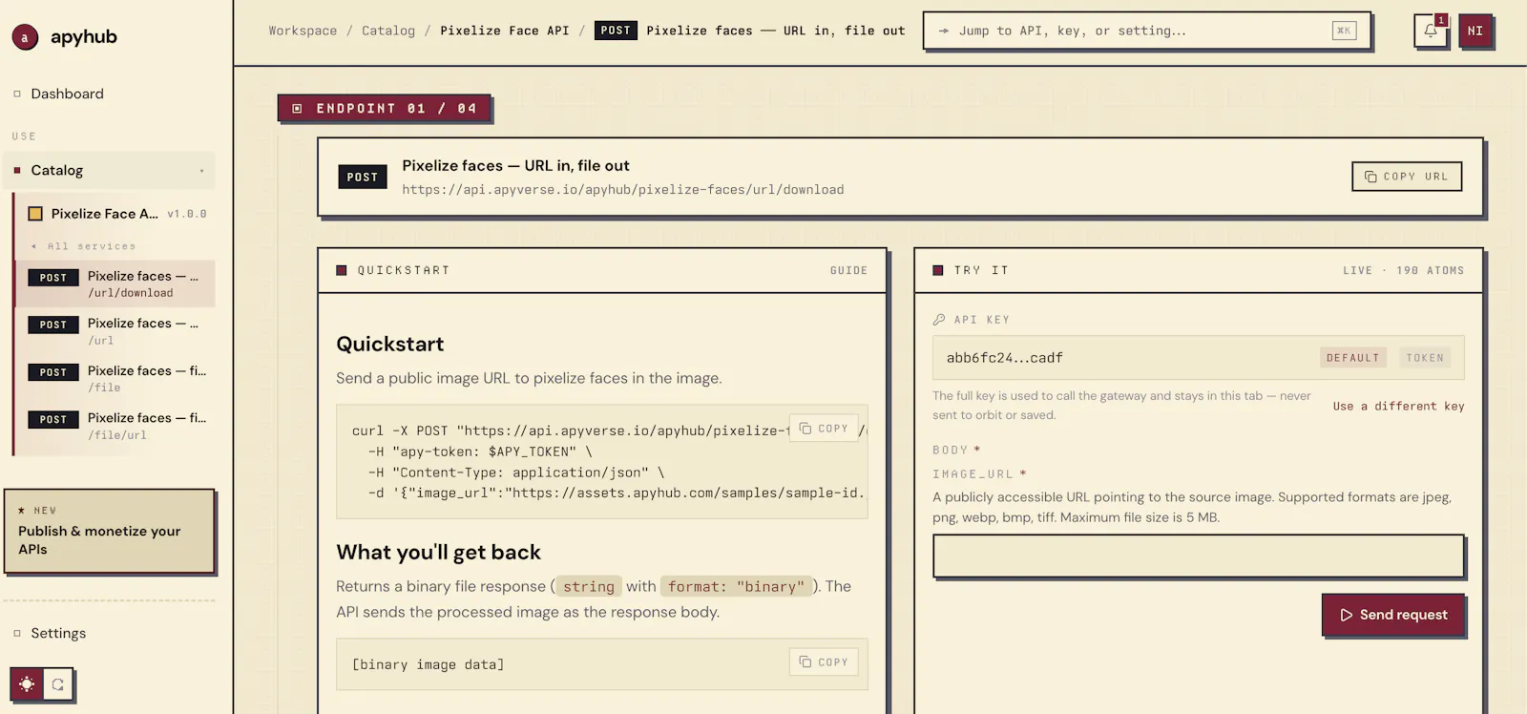
Task: Click the apyhub logo icon
Action: pyautogui.click(x=25, y=37)
